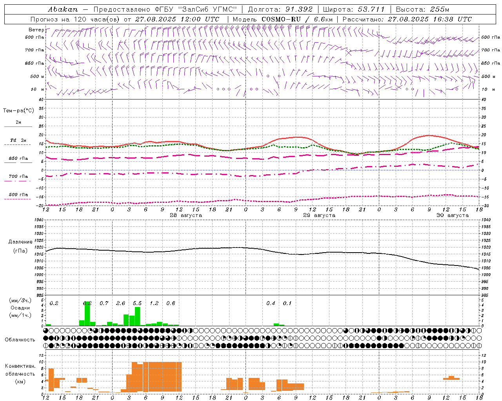Click the Конвективн. label of the bottom panel
Viewport: 502px width, 401px height.
pos(20,366)
